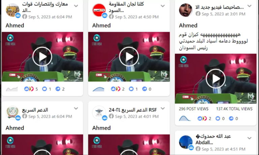Image resolution: width=259 pixels, height=155 pixels.
Task: Click the woman's profile avatar on the 3:01 PM post
Action: (x=186, y=10)
